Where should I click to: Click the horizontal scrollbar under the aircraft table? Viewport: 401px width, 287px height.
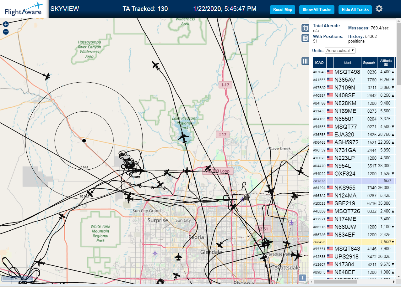point(336,282)
